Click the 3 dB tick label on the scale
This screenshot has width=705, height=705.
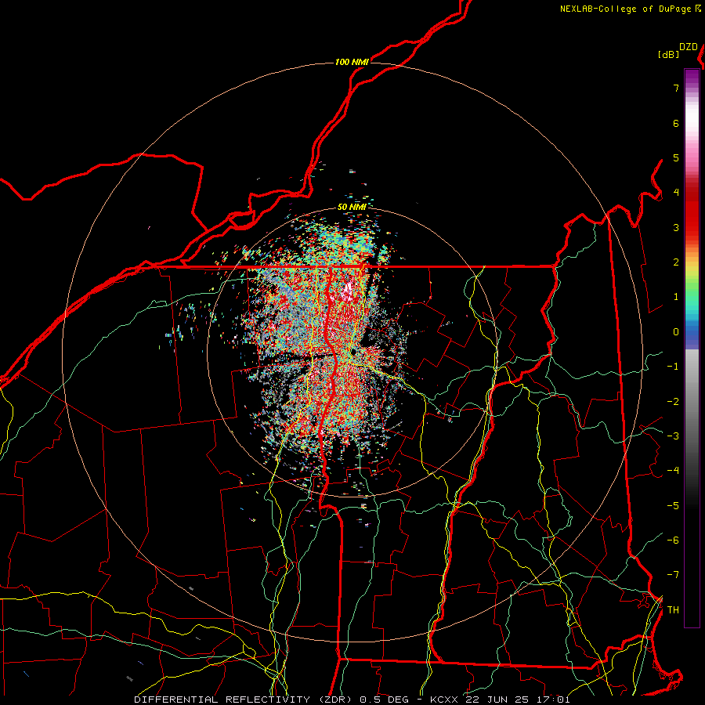[x=676, y=227]
